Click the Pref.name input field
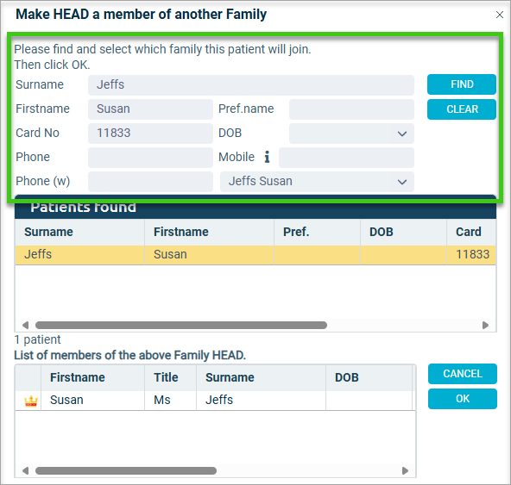Viewport: 511px width, 485px height. click(351, 109)
